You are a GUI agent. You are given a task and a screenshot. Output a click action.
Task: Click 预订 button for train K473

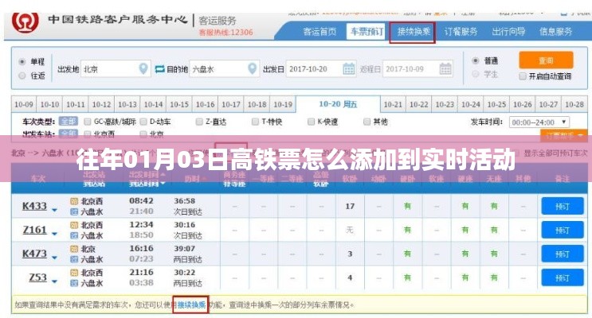point(557,254)
